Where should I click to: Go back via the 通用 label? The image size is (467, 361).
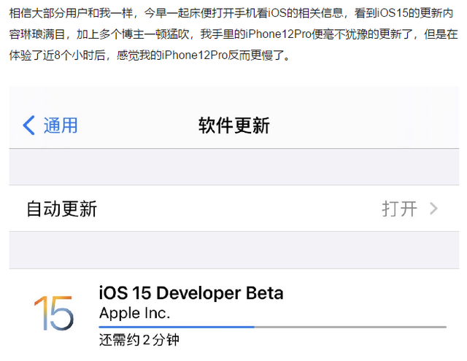(60, 125)
